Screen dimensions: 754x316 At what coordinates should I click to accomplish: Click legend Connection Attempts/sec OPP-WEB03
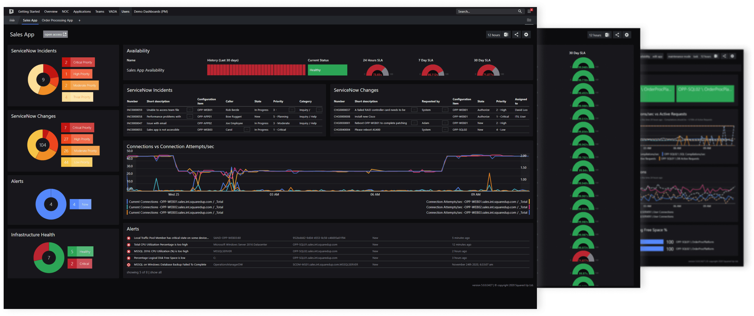478,213
